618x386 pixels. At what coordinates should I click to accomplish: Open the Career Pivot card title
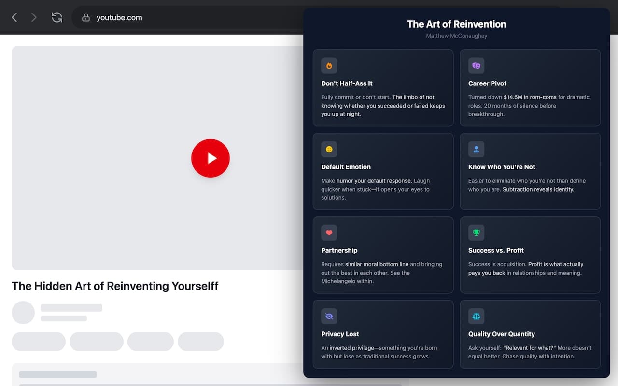pos(487,83)
